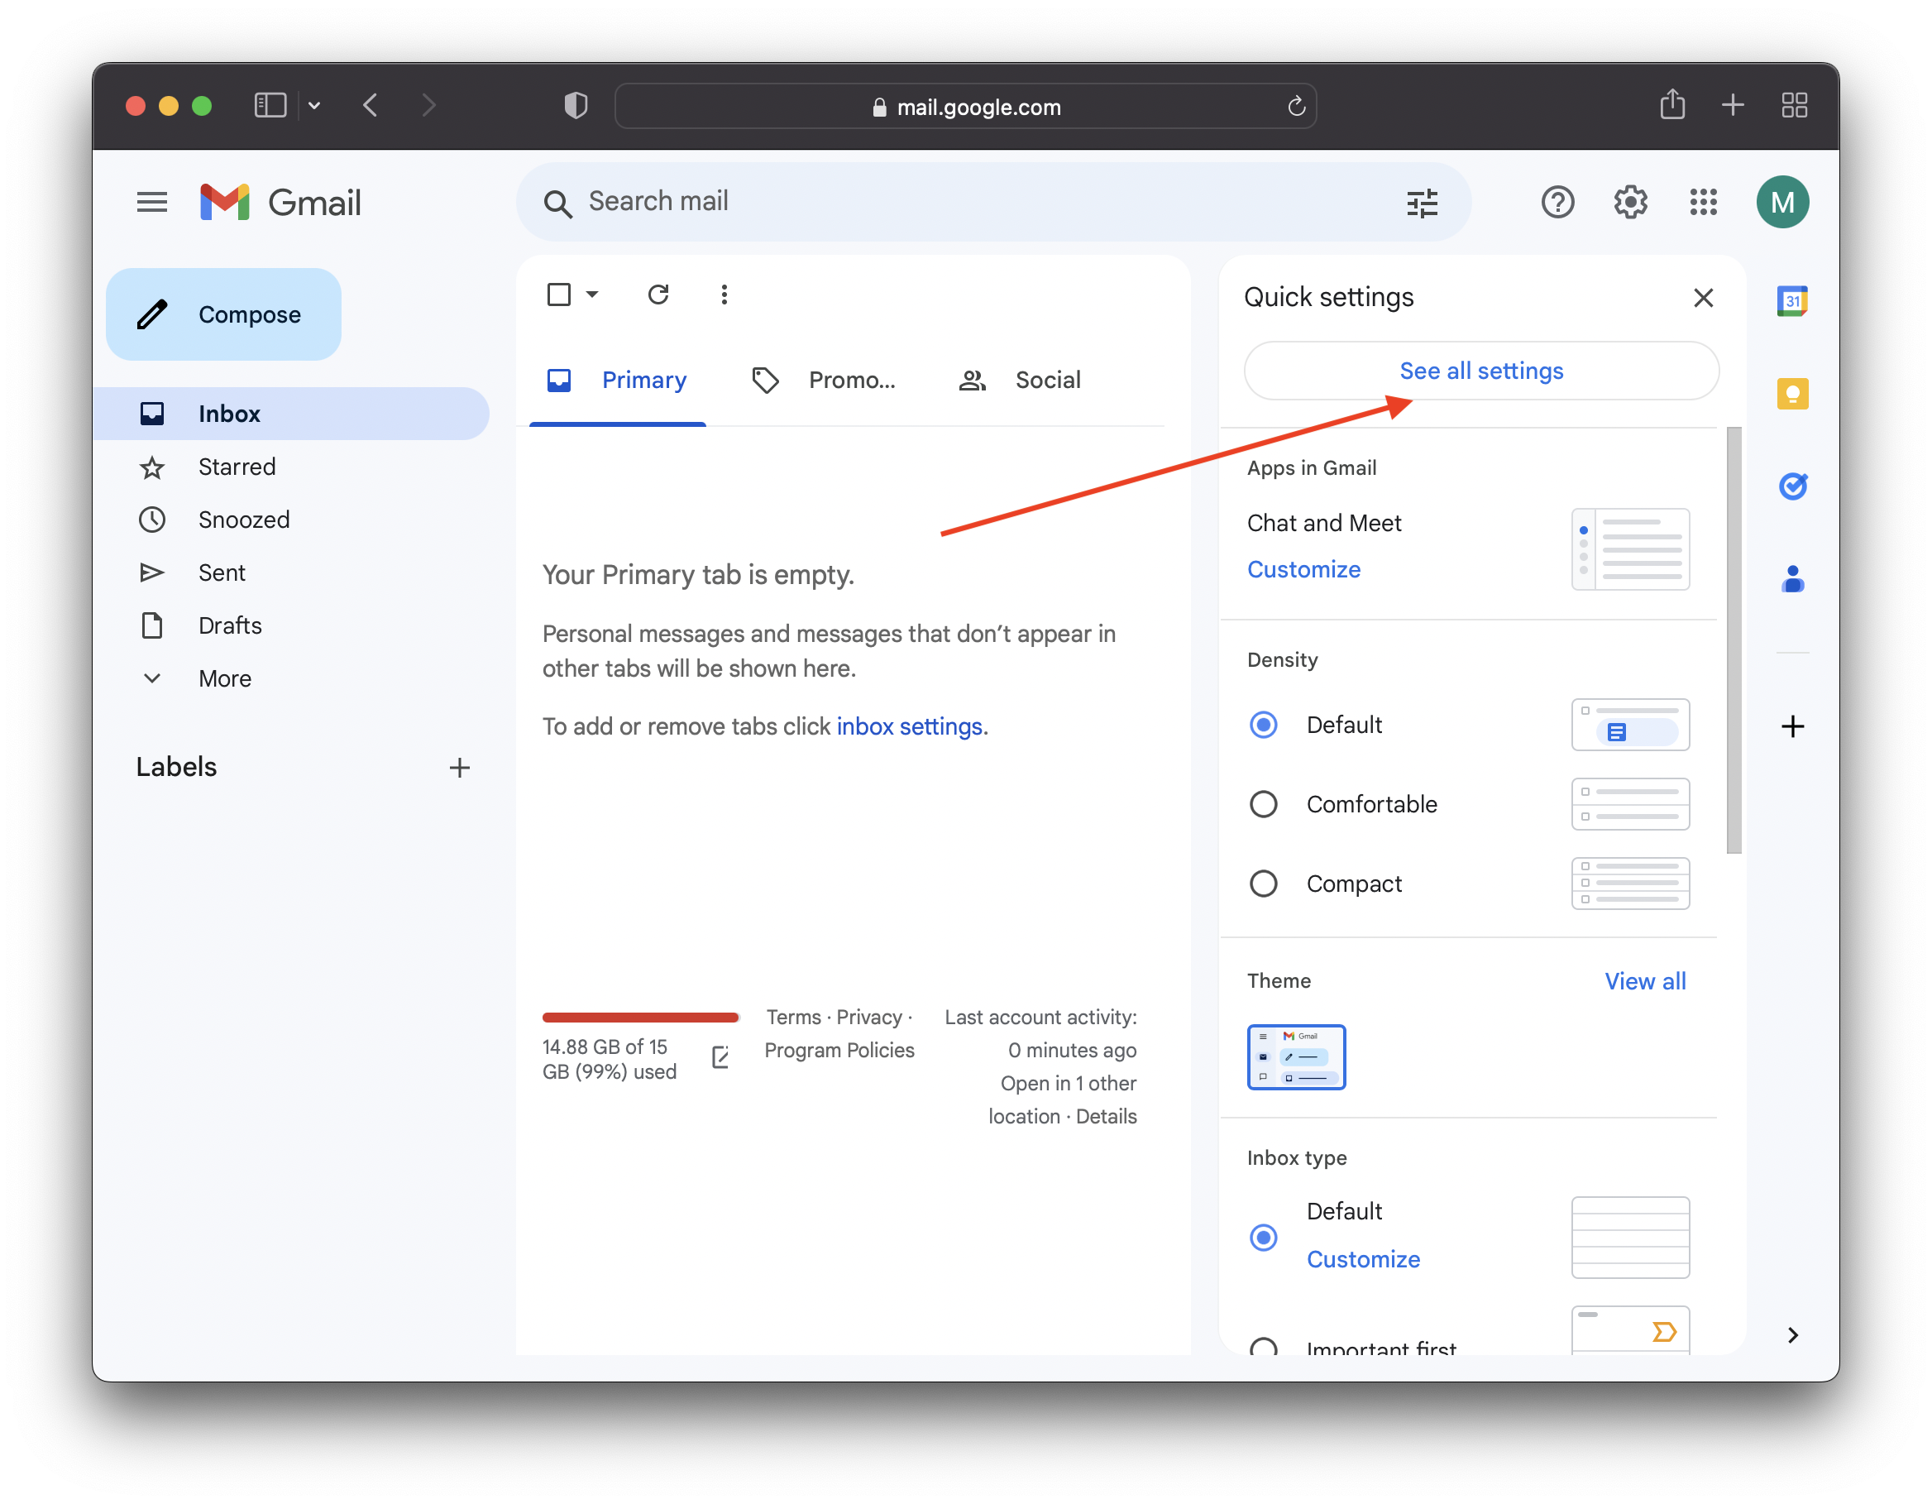
Task: Click the Google Apps grid icon
Action: [x=1705, y=203]
